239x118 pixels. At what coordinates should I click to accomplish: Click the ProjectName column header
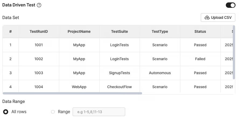(79, 31)
